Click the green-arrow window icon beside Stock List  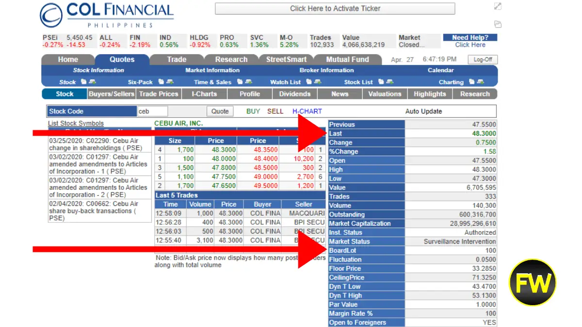pyautogui.click(x=390, y=82)
